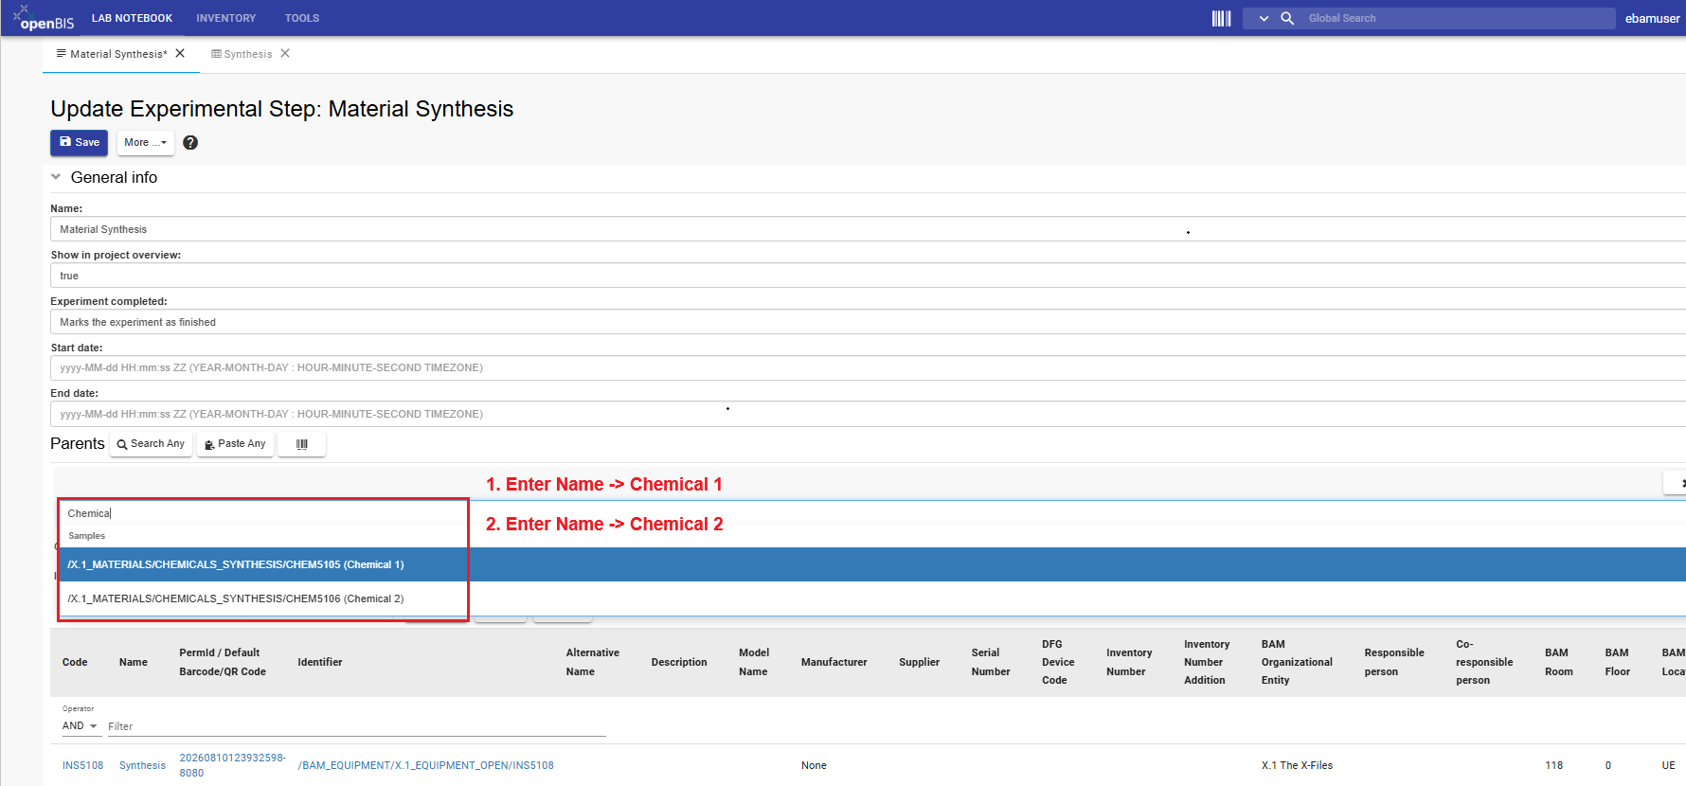Click Search Any button

click(x=151, y=444)
